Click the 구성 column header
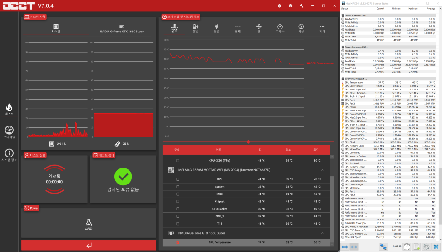 click(x=177, y=150)
